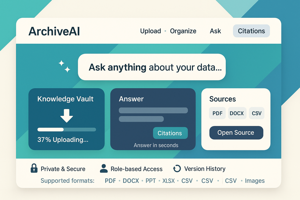The width and height of the screenshot is (300, 200).
Task: Click the Images supported format label
Action: click(254, 181)
